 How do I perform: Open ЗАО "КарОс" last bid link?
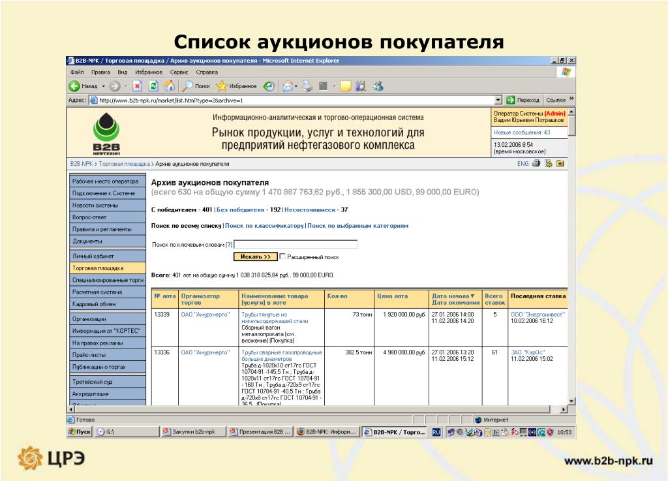528,352
